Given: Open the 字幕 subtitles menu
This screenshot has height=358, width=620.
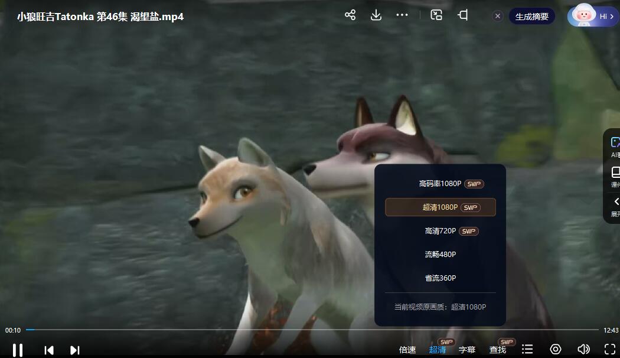Looking at the screenshot, I should click(467, 350).
